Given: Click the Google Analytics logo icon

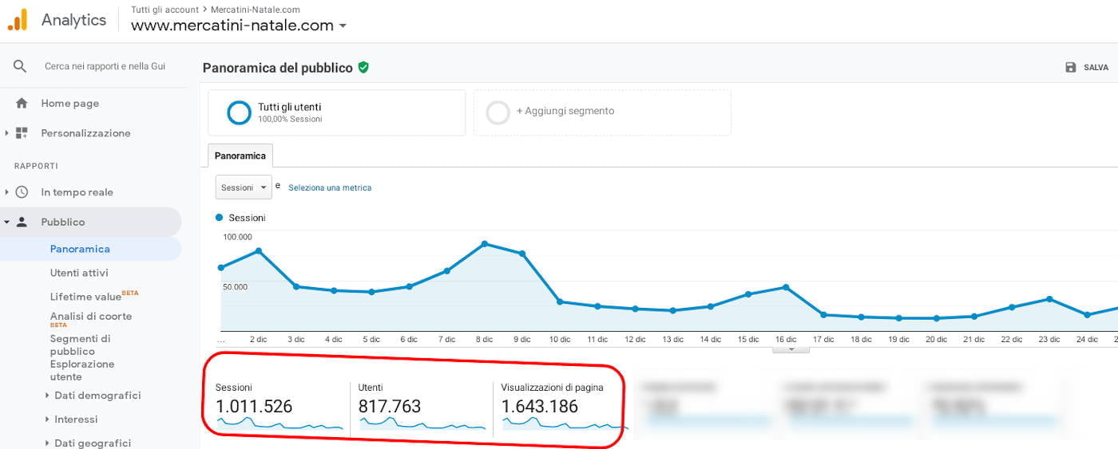Looking at the screenshot, I should click(x=18, y=20).
